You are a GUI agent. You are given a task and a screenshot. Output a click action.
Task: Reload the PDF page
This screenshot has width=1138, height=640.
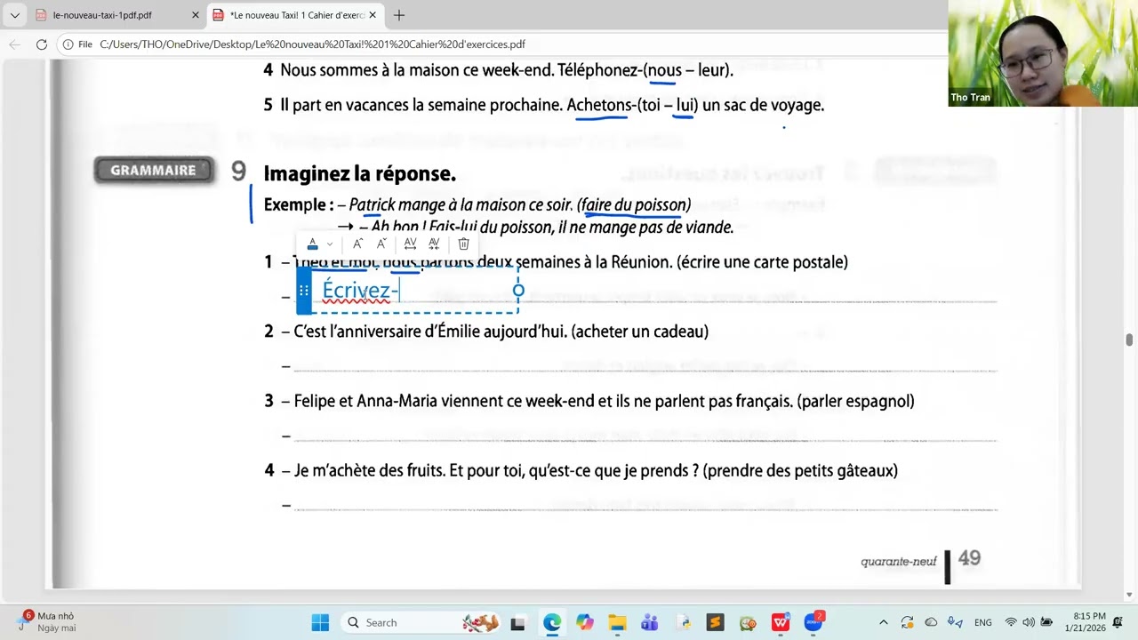(41, 44)
